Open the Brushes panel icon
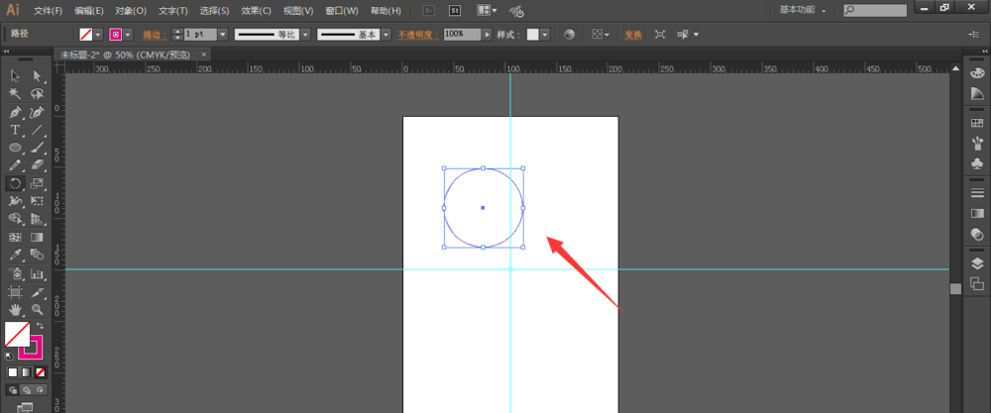Viewport: 991px width, 413px height. click(976, 143)
